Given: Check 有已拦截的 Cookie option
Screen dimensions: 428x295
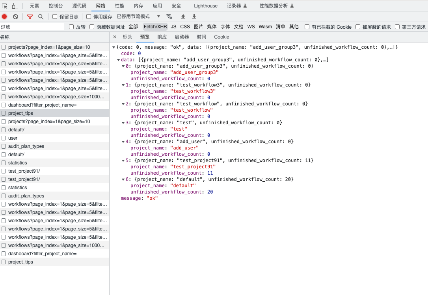Looking at the screenshot, I should pyautogui.click(x=307, y=27).
